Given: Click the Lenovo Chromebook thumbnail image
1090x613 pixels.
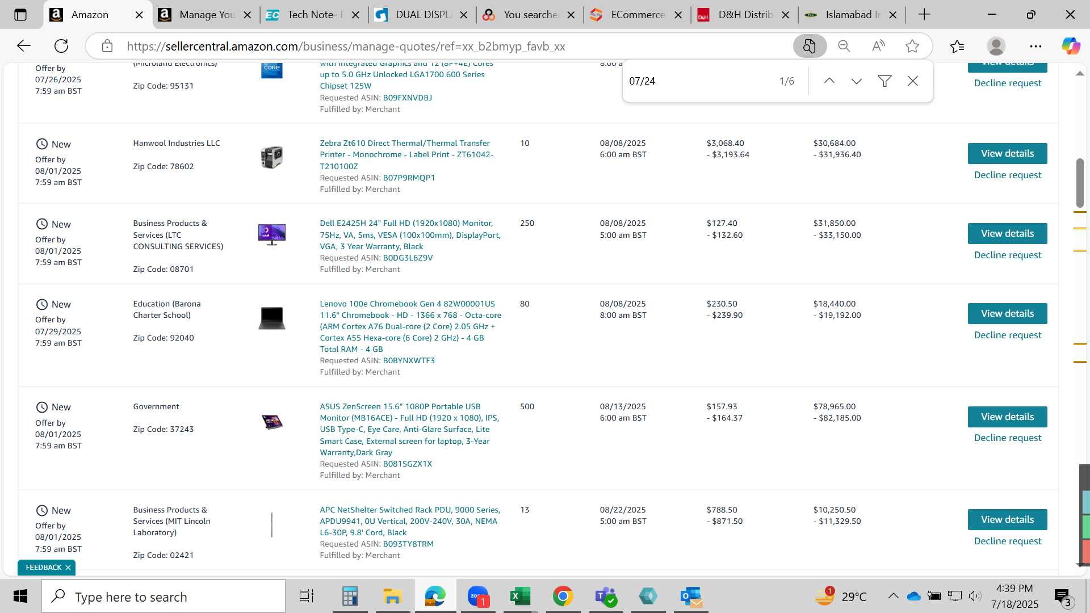Looking at the screenshot, I should click(271, 318).
